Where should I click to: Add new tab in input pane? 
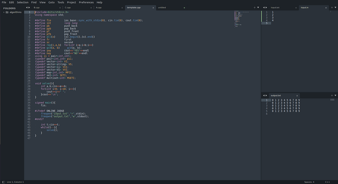[332, 8]
